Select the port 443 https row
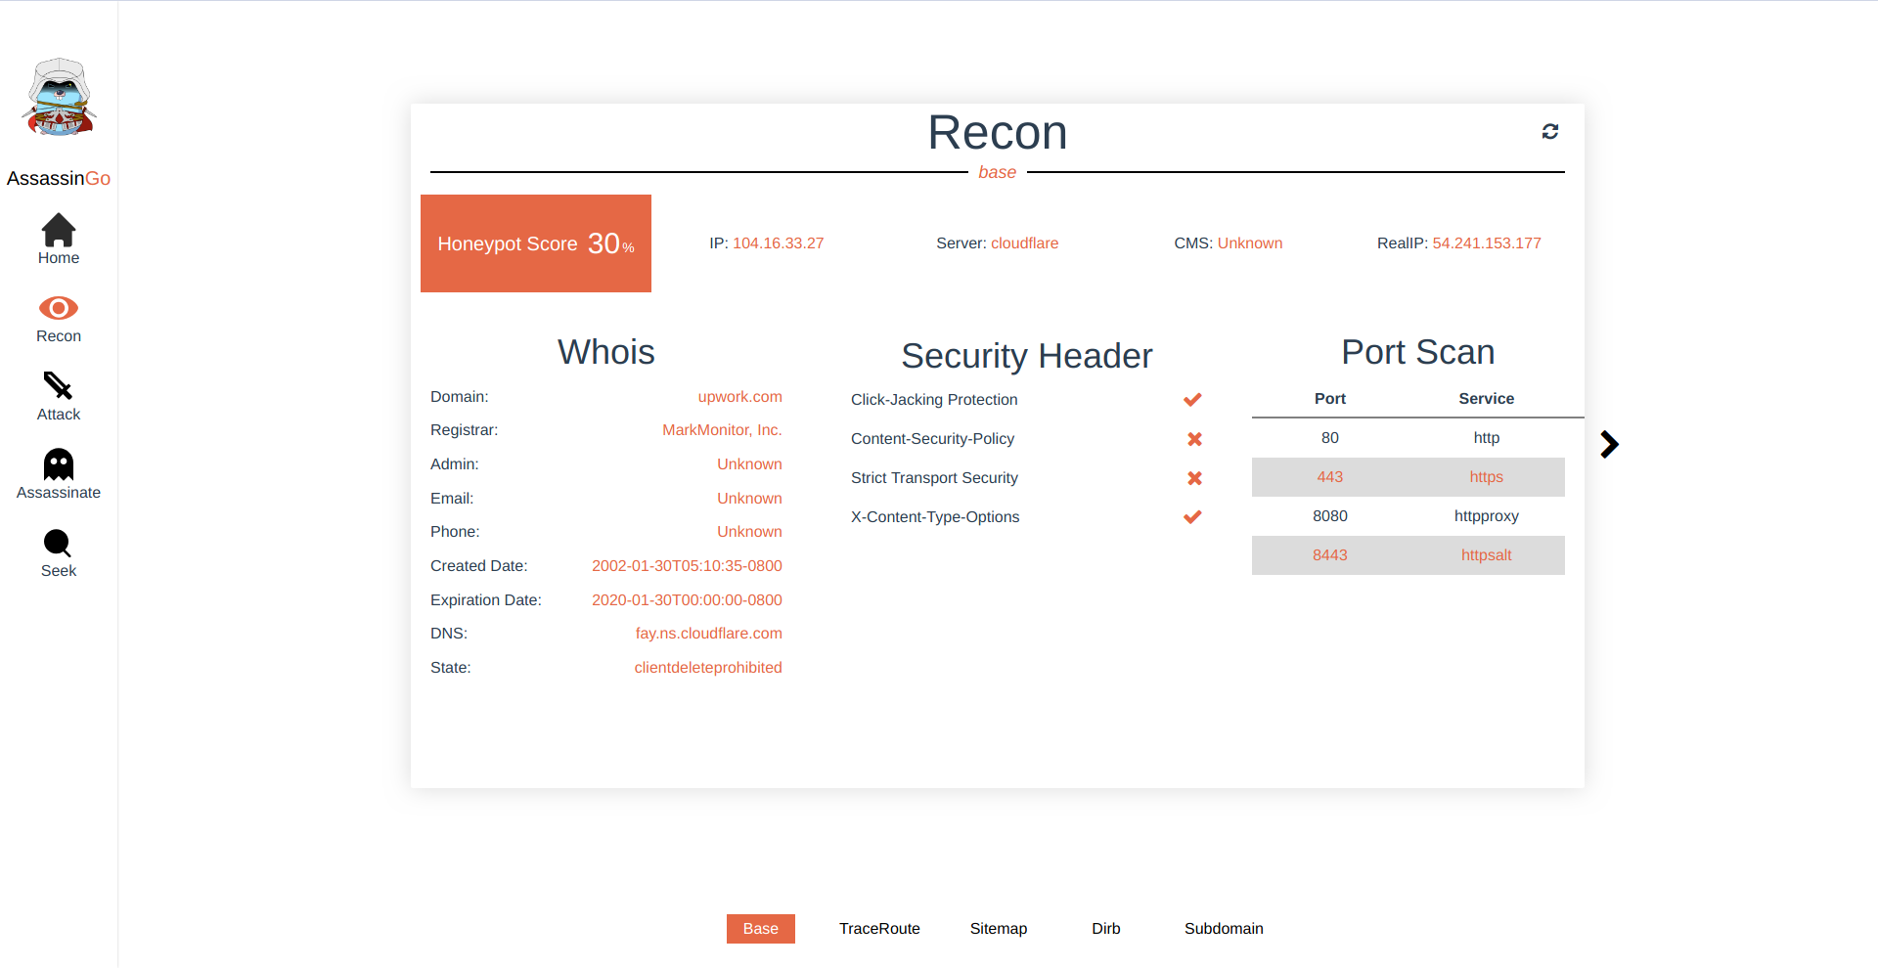This screenshot has height=968, width=1878. 1408,477
